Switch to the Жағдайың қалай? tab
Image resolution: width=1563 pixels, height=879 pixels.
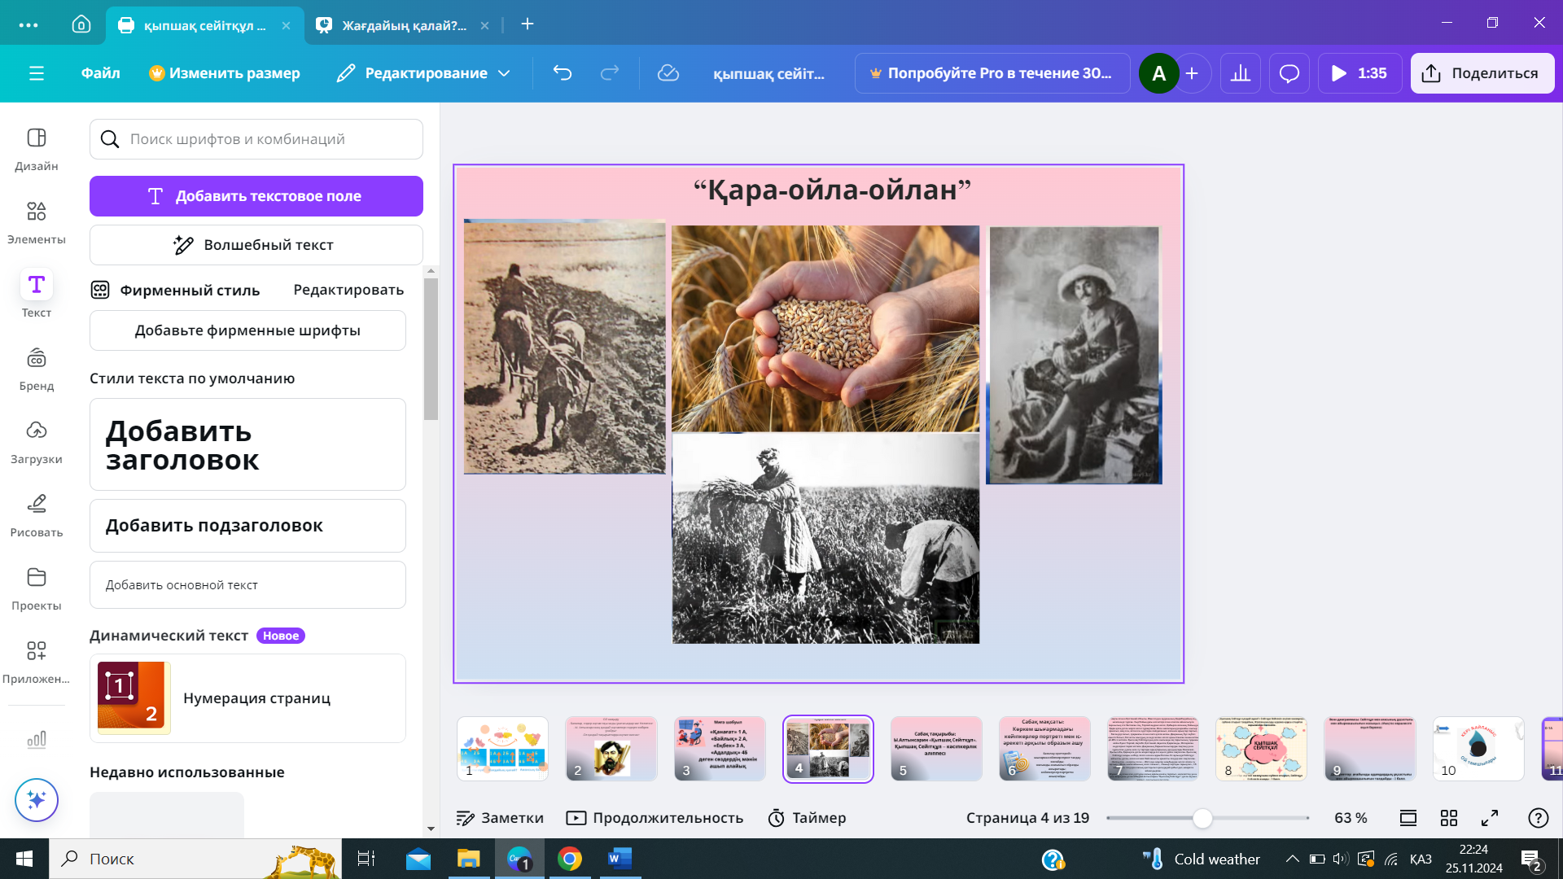[403, 25]
